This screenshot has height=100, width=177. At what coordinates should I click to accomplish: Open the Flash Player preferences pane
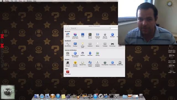tap(68, 72)
